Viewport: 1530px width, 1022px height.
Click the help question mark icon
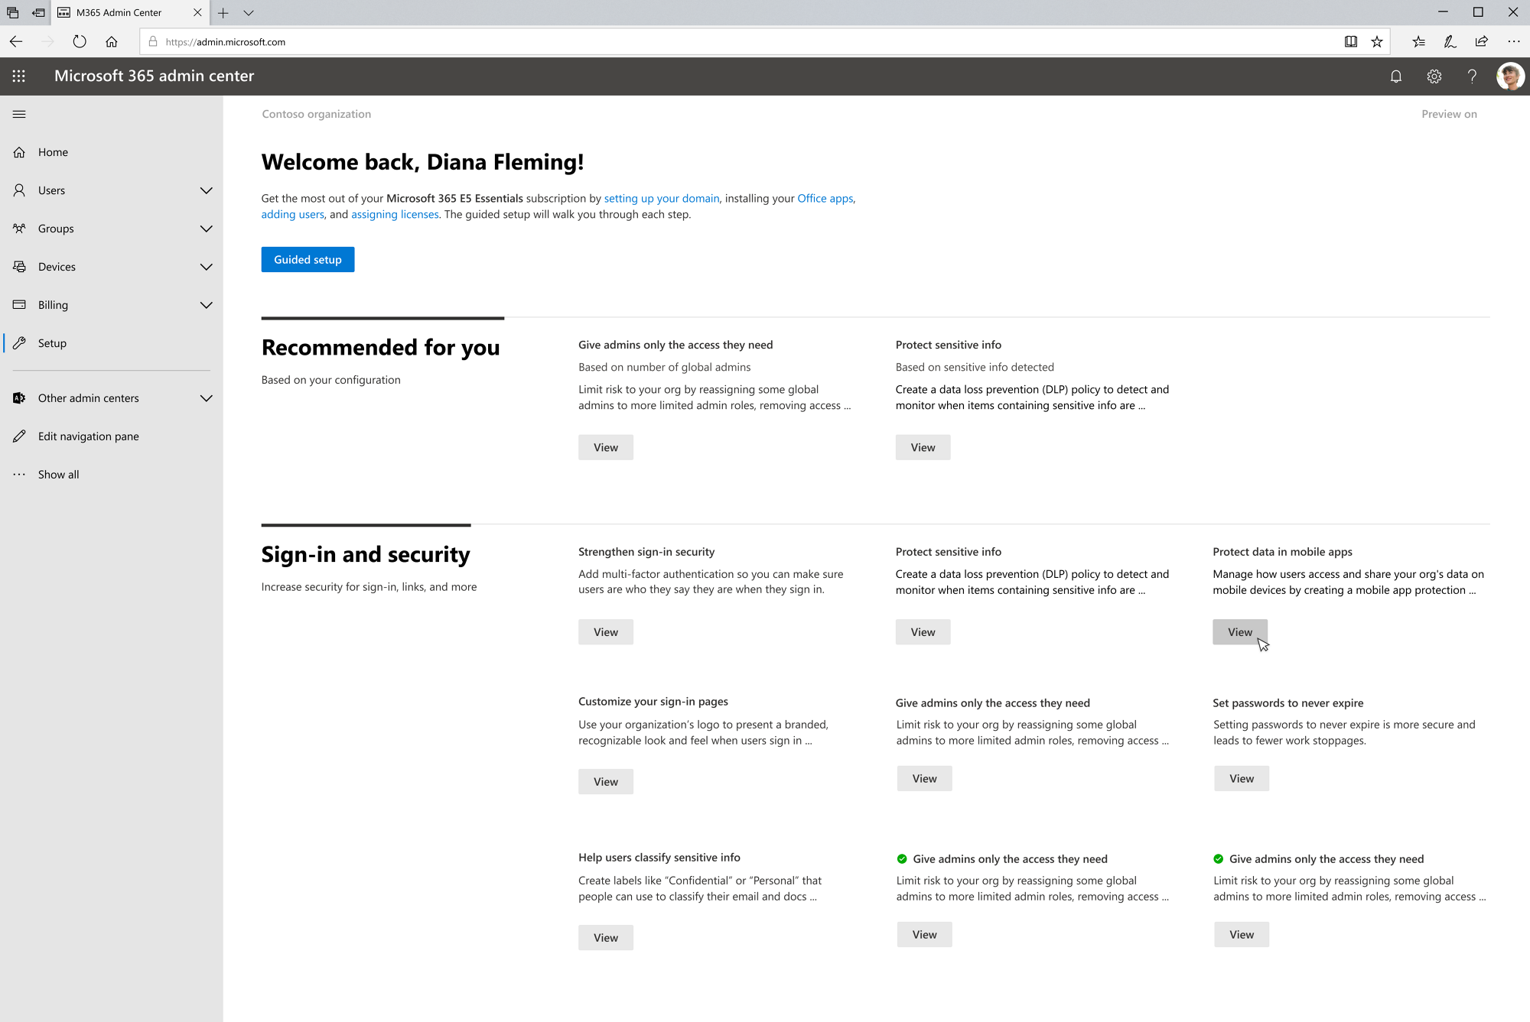[x=1472, y=76]
